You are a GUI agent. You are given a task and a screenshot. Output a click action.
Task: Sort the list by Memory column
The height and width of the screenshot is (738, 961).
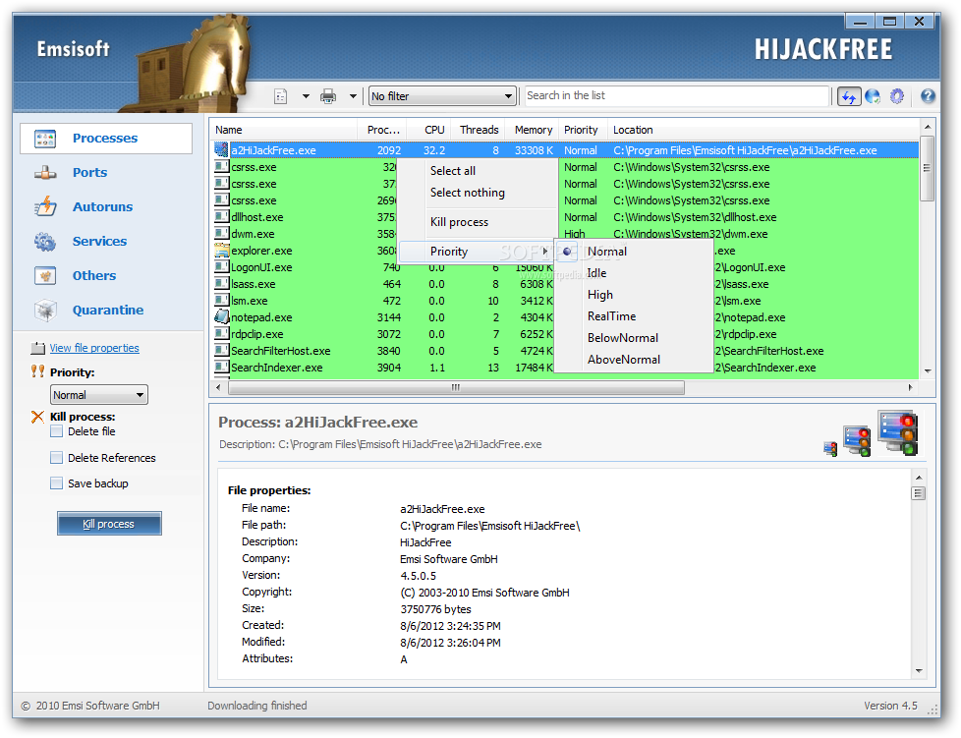click(x=532, y=130)
